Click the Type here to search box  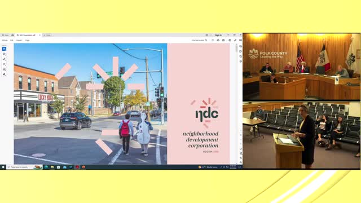pyautogui.click(x=24, y=167)
